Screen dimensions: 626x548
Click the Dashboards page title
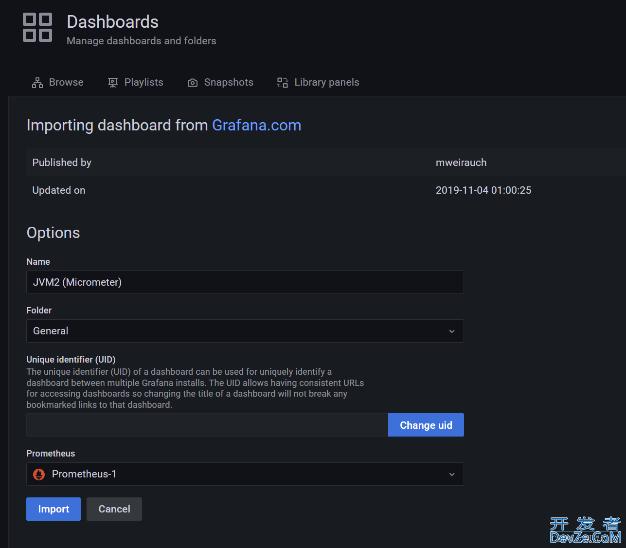[113, 22]
